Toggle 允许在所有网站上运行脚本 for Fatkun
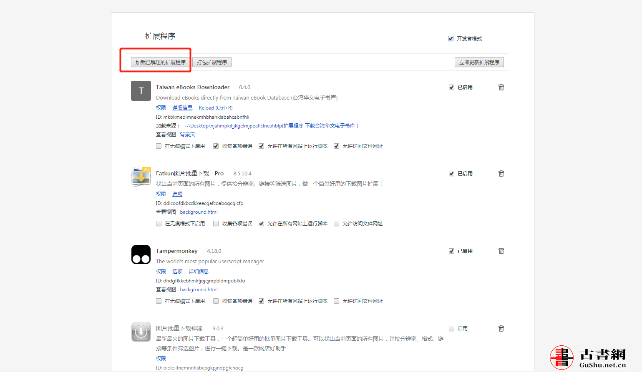Image resolution: width=642 pixels, height=372 pixels. pyautogui.click(x=261, y=224)
